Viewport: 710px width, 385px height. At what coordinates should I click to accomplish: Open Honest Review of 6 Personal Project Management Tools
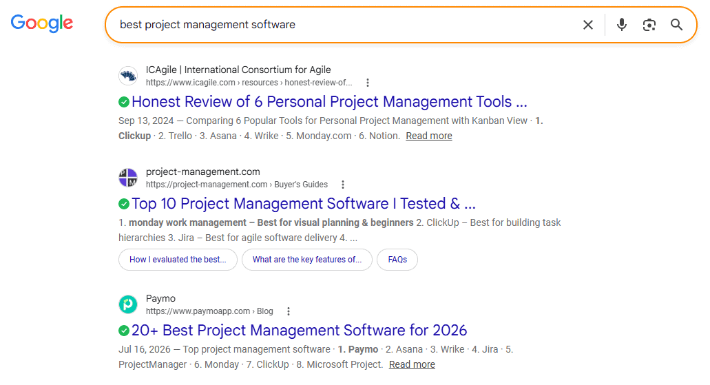click(x=329, y=102)
